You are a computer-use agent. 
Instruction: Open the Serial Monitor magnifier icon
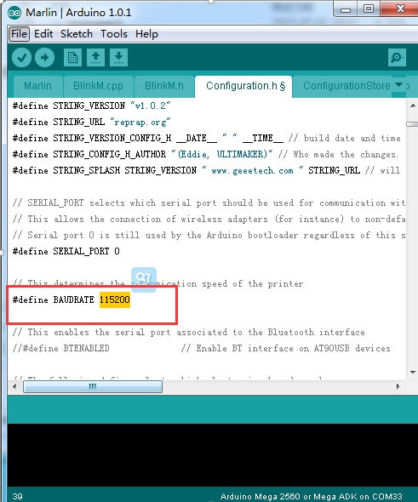pyautogui.click(x=397, y=58)
